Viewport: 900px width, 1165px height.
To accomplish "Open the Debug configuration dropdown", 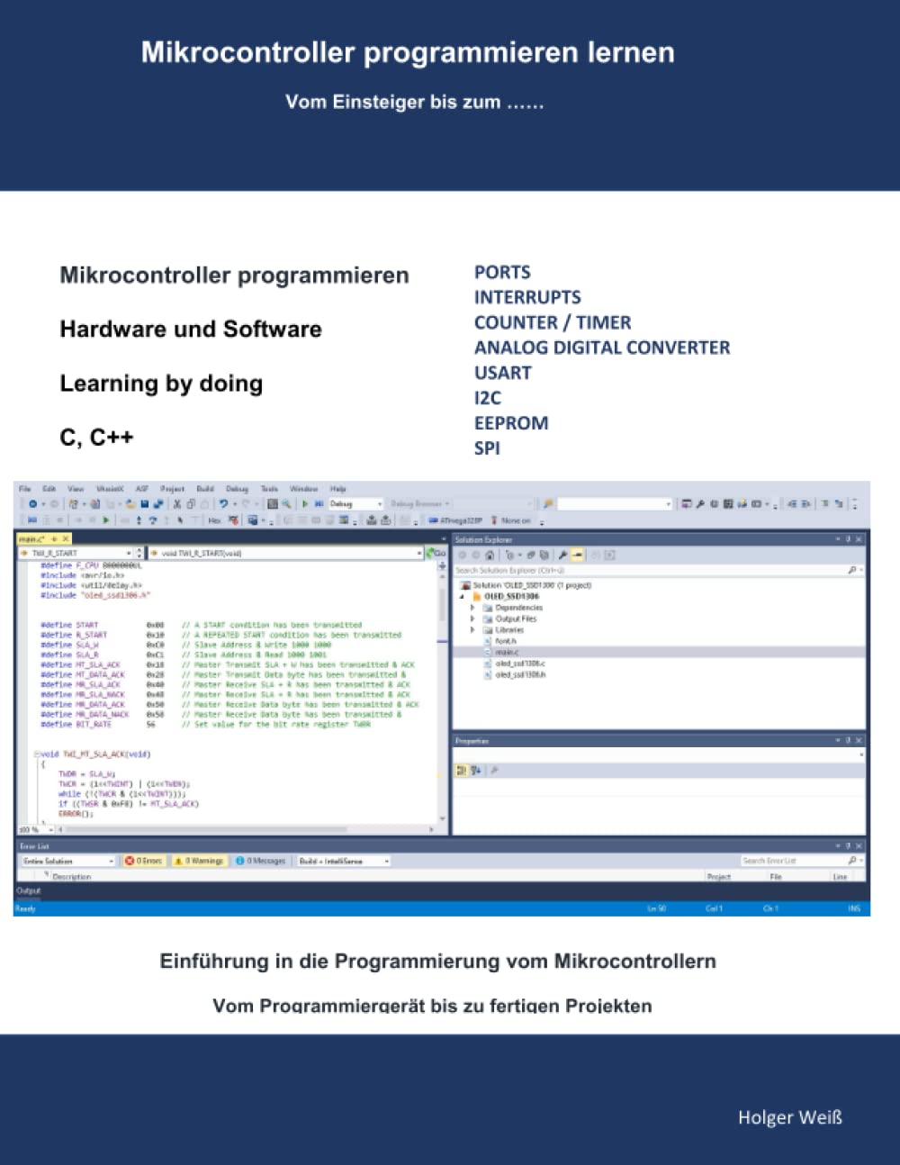I will pyautogui.click(x=356, y=504).
